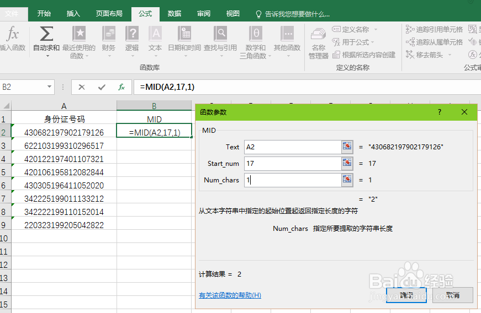Switch to the View (视图) tab
The image size is (481, 313).
click(232, 14)
